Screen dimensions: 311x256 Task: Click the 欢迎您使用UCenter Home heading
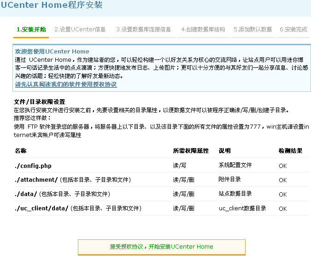pos(52,52)
